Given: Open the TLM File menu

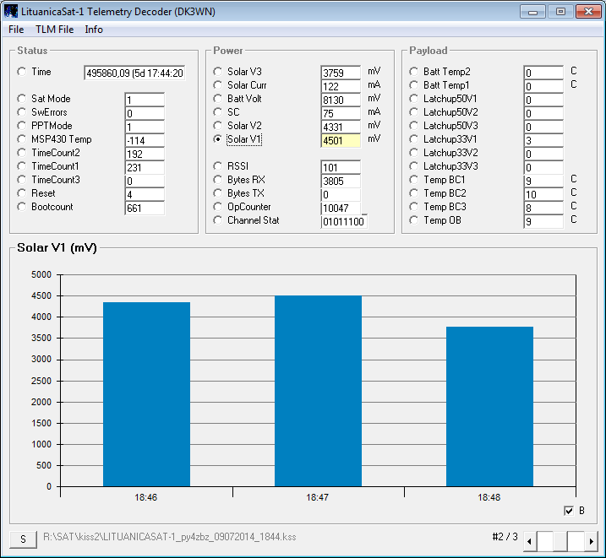Looking at the screenshot, I should click(x=54, y=30).
